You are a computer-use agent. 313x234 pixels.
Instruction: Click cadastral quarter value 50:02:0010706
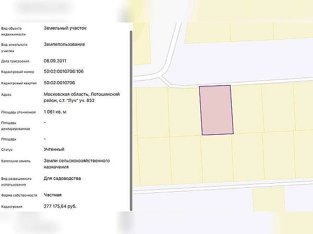pyautogui.click(x=59, y=83)
